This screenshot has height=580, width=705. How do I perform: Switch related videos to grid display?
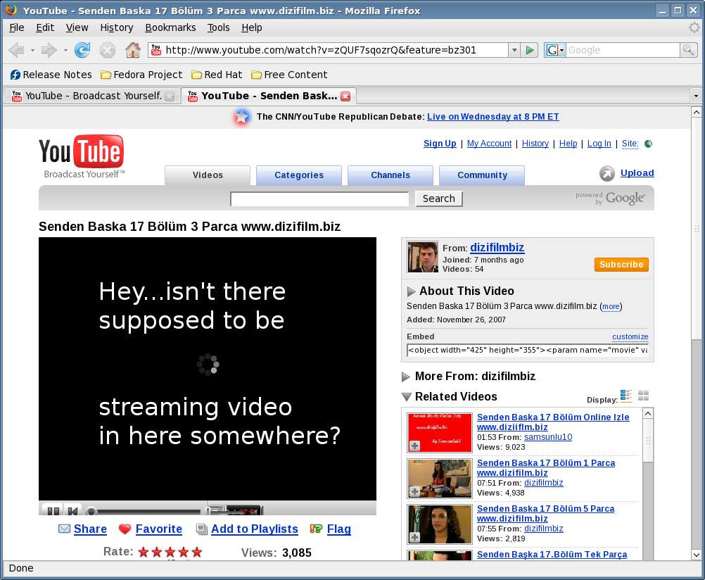[643, 396]
